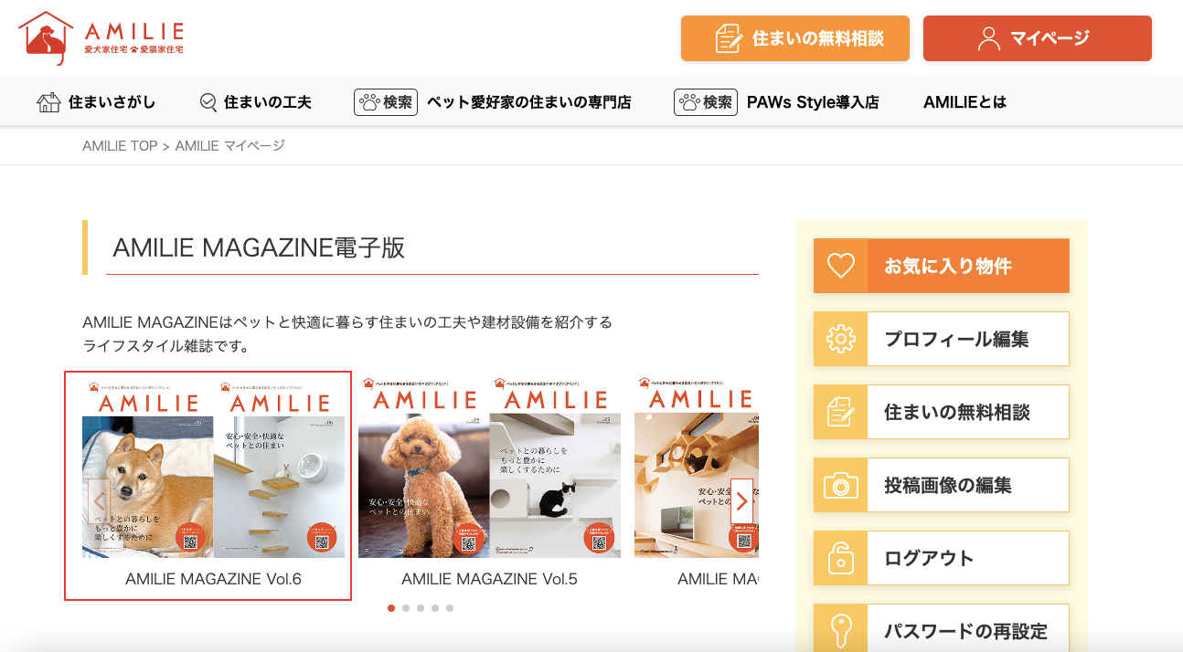Click AMILIE MAGAZINE Vol.6 caption
Viewport: 1183px width, 652px height.
click(x=213, y=579)
